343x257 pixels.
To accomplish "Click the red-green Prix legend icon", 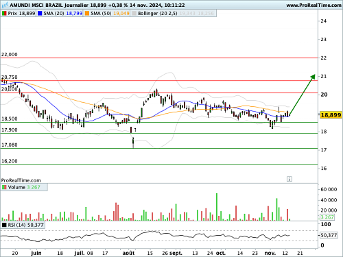I will (4, 14).
